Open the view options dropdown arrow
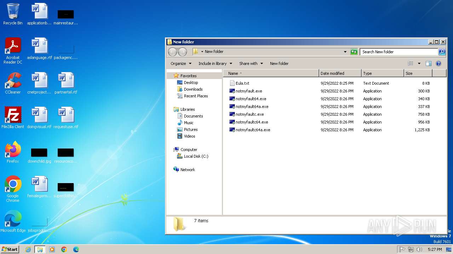 pos(419,64)
